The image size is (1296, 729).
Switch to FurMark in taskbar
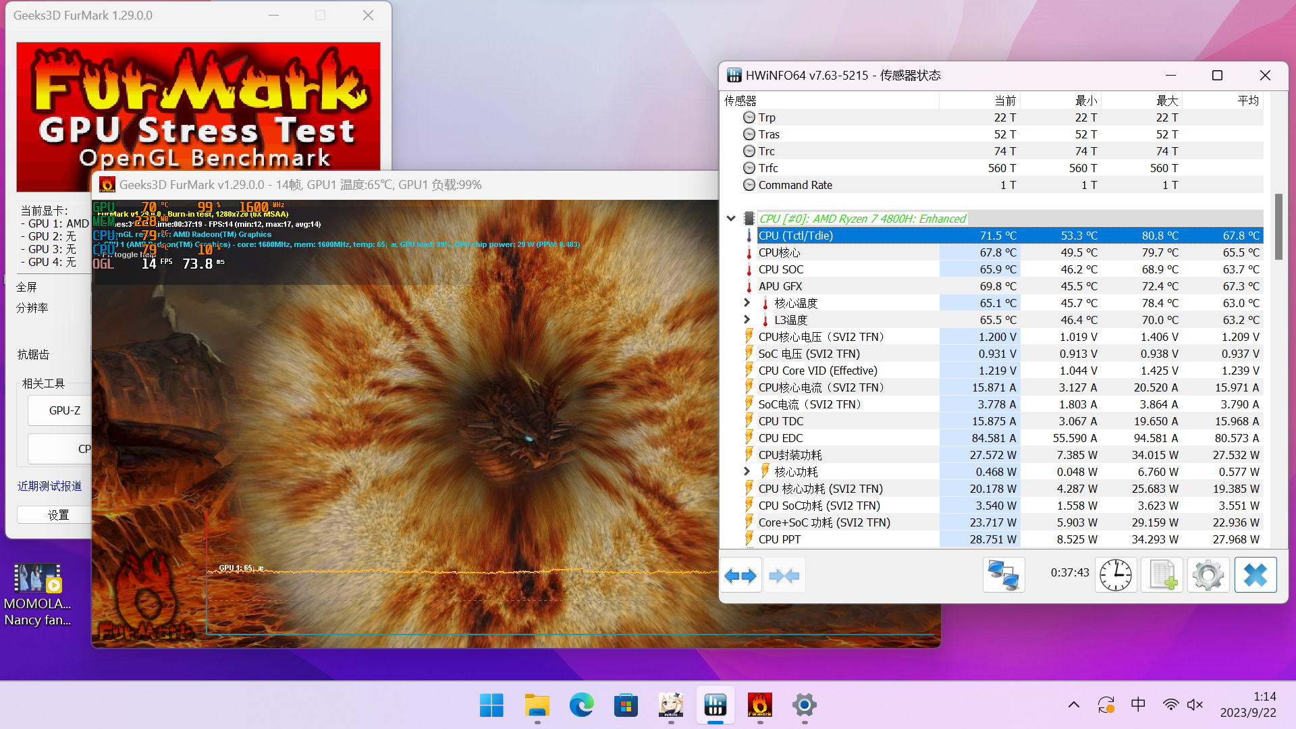tap(760, 705)
